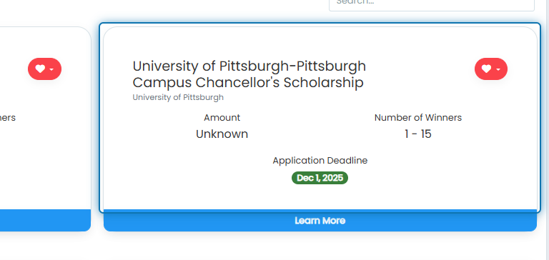Expand the caret beside left card's heart
Image resolution: width=549 pixels, height=260 pixels.
(51, 69)
